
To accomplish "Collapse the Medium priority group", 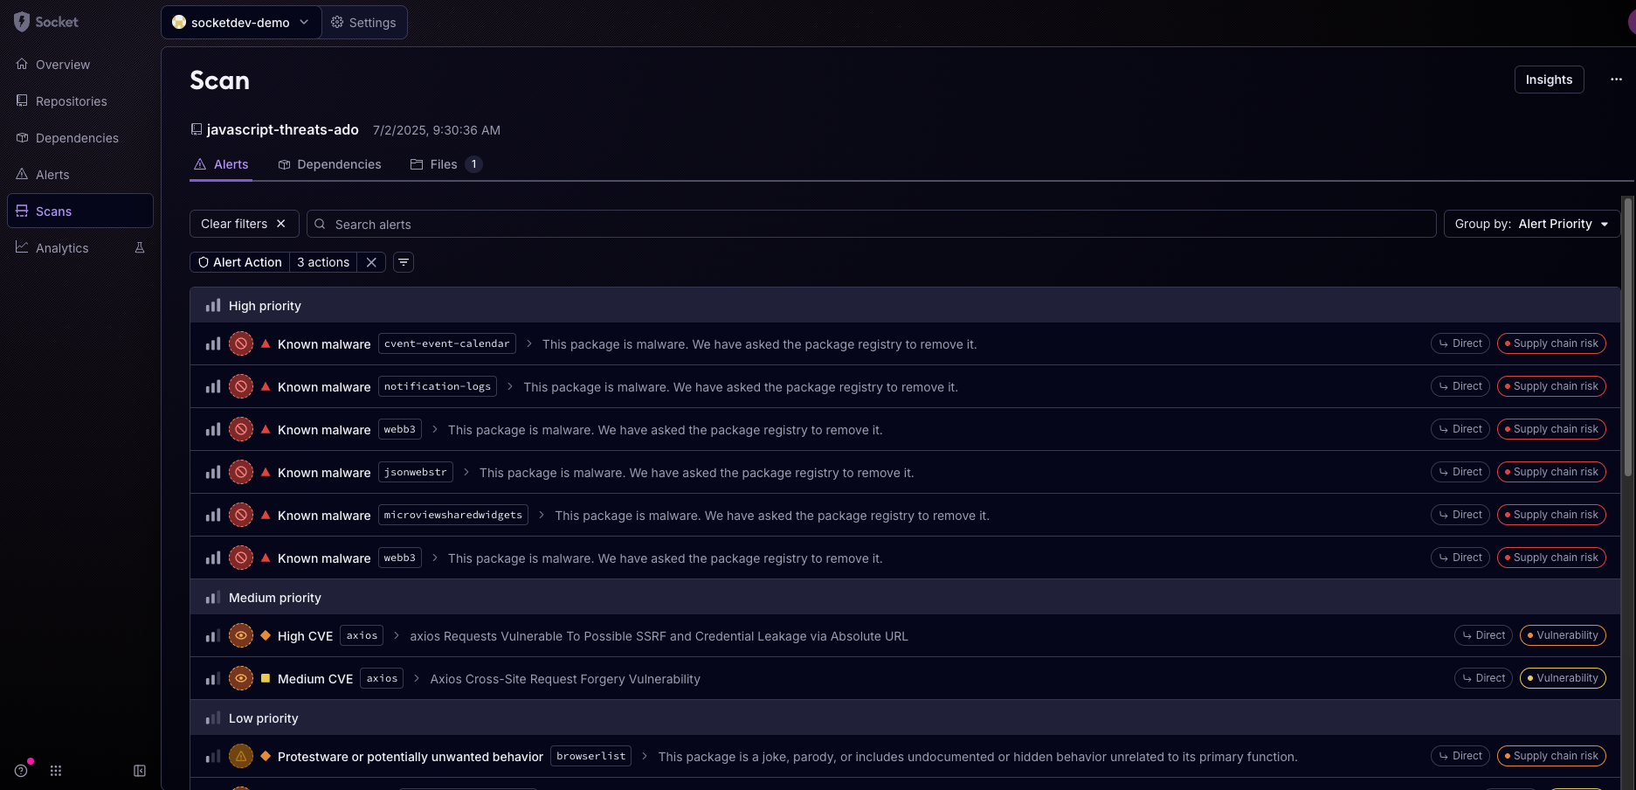I will 905,598.
